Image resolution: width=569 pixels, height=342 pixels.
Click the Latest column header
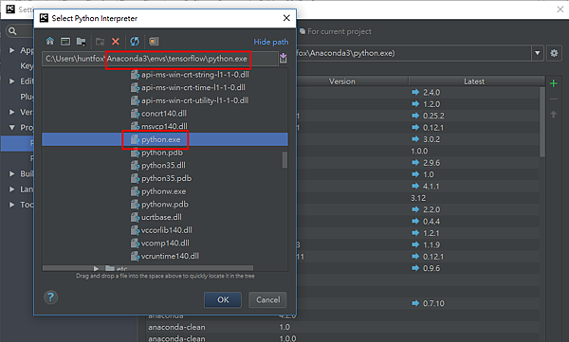click(x=474, y=81)
